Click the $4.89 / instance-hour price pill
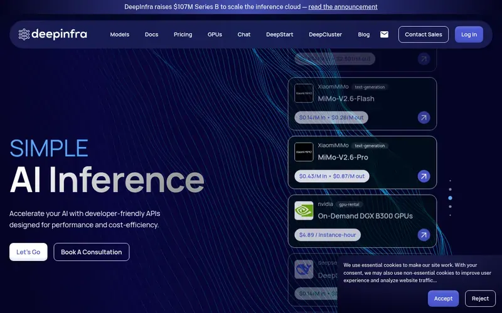This screenshot has width=502, height=313. pos(328,235)
